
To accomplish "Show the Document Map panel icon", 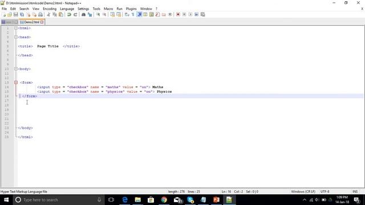I will point(152,14).
